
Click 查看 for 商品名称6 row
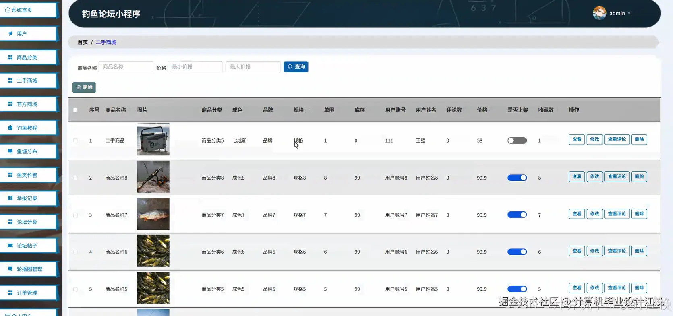coord(577,251)
